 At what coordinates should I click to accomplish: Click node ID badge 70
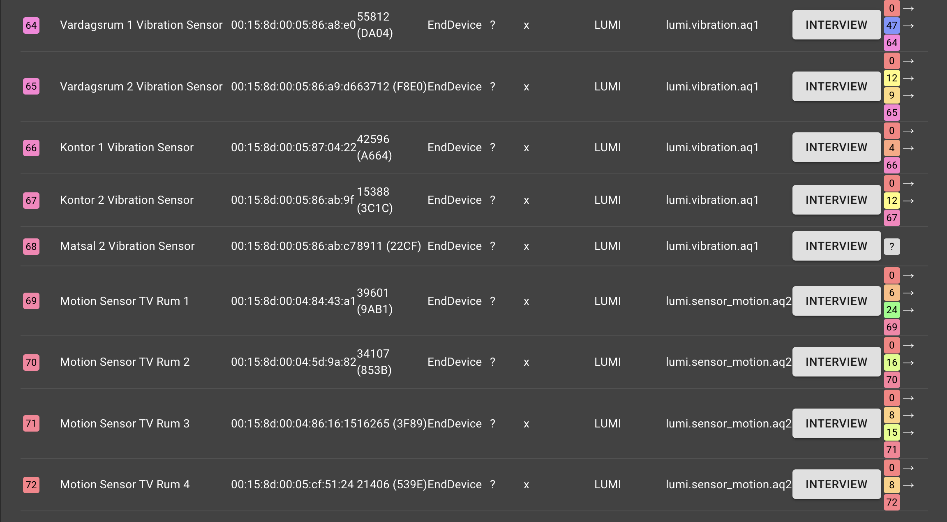pyautogui.click(x=31, y=363)
